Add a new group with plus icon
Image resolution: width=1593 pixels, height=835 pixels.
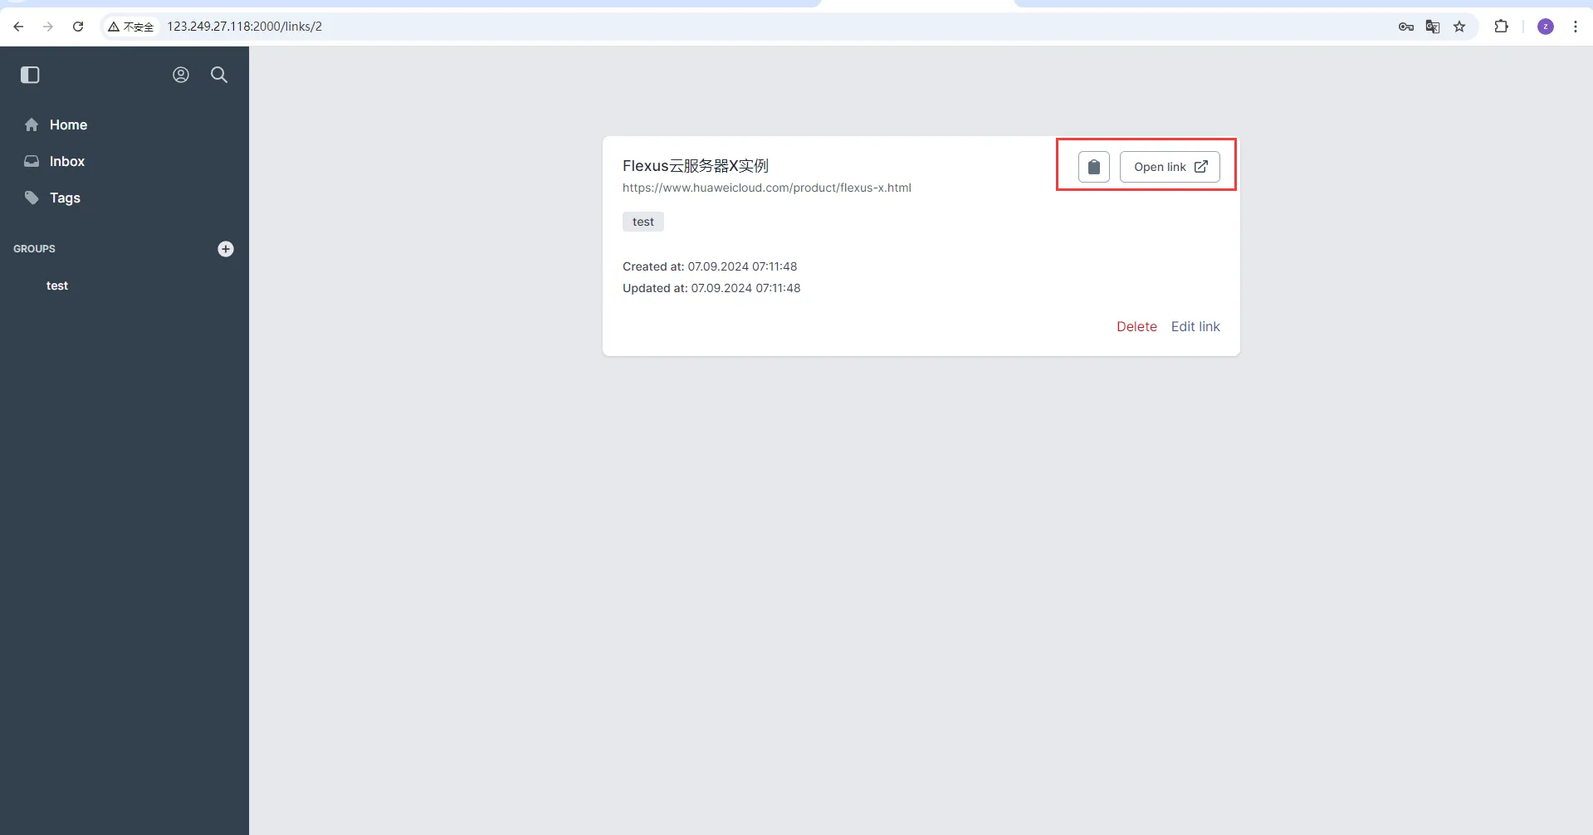point(226,249)
